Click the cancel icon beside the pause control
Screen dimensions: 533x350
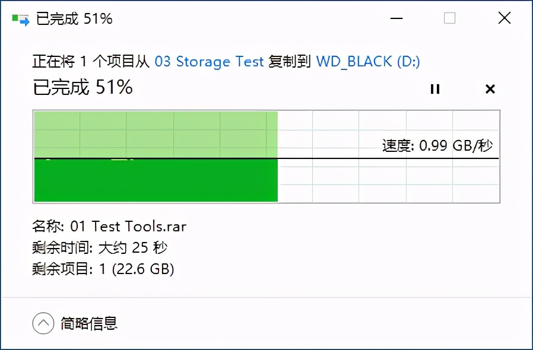pos(490,89)
